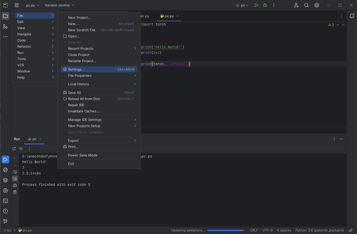The height and width of the screenshot is (234, 357).
Task: Click the Down the Stack Trace arrow
Action: pyautogui.click(x=15, y=165)
